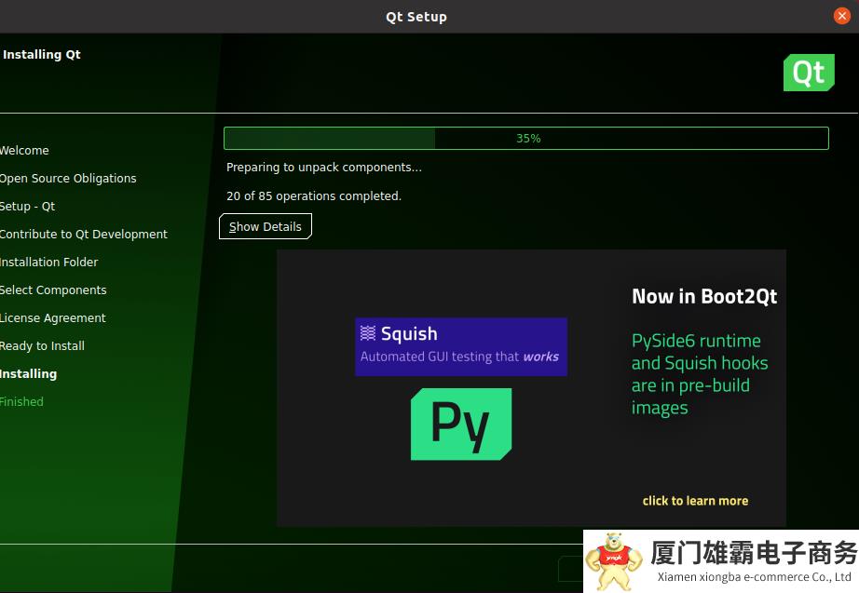This screenshot has height=593, width=859.
Task: Open the Contribute to Qt Development step
Action: pos(83,235)
